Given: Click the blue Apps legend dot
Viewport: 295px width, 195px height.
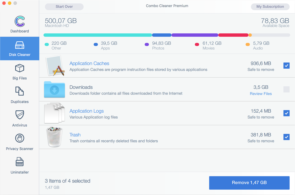Looking at the screenshot, I should tap(96, 44).
